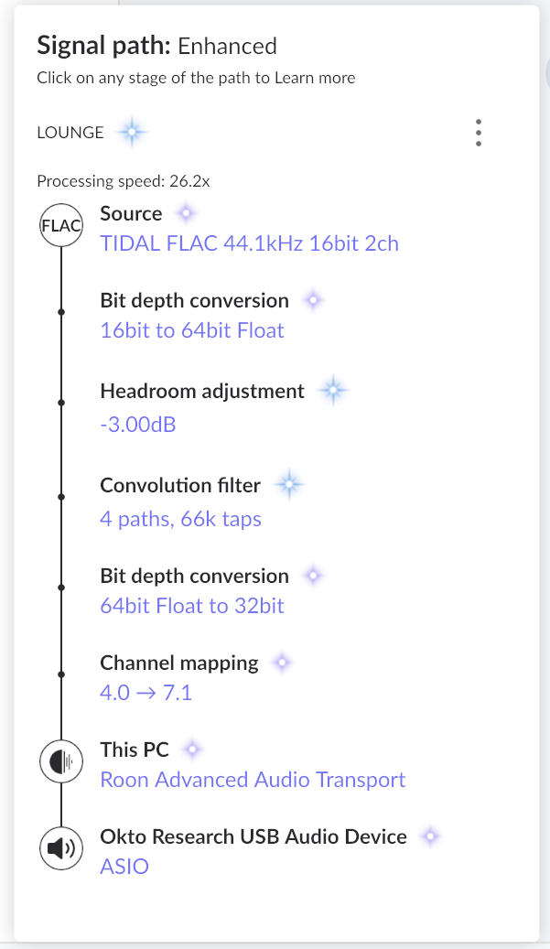Screen dimensions: 550x949
Task: Click the This PC audio transport icon
Action: click(x=60, y=760)
